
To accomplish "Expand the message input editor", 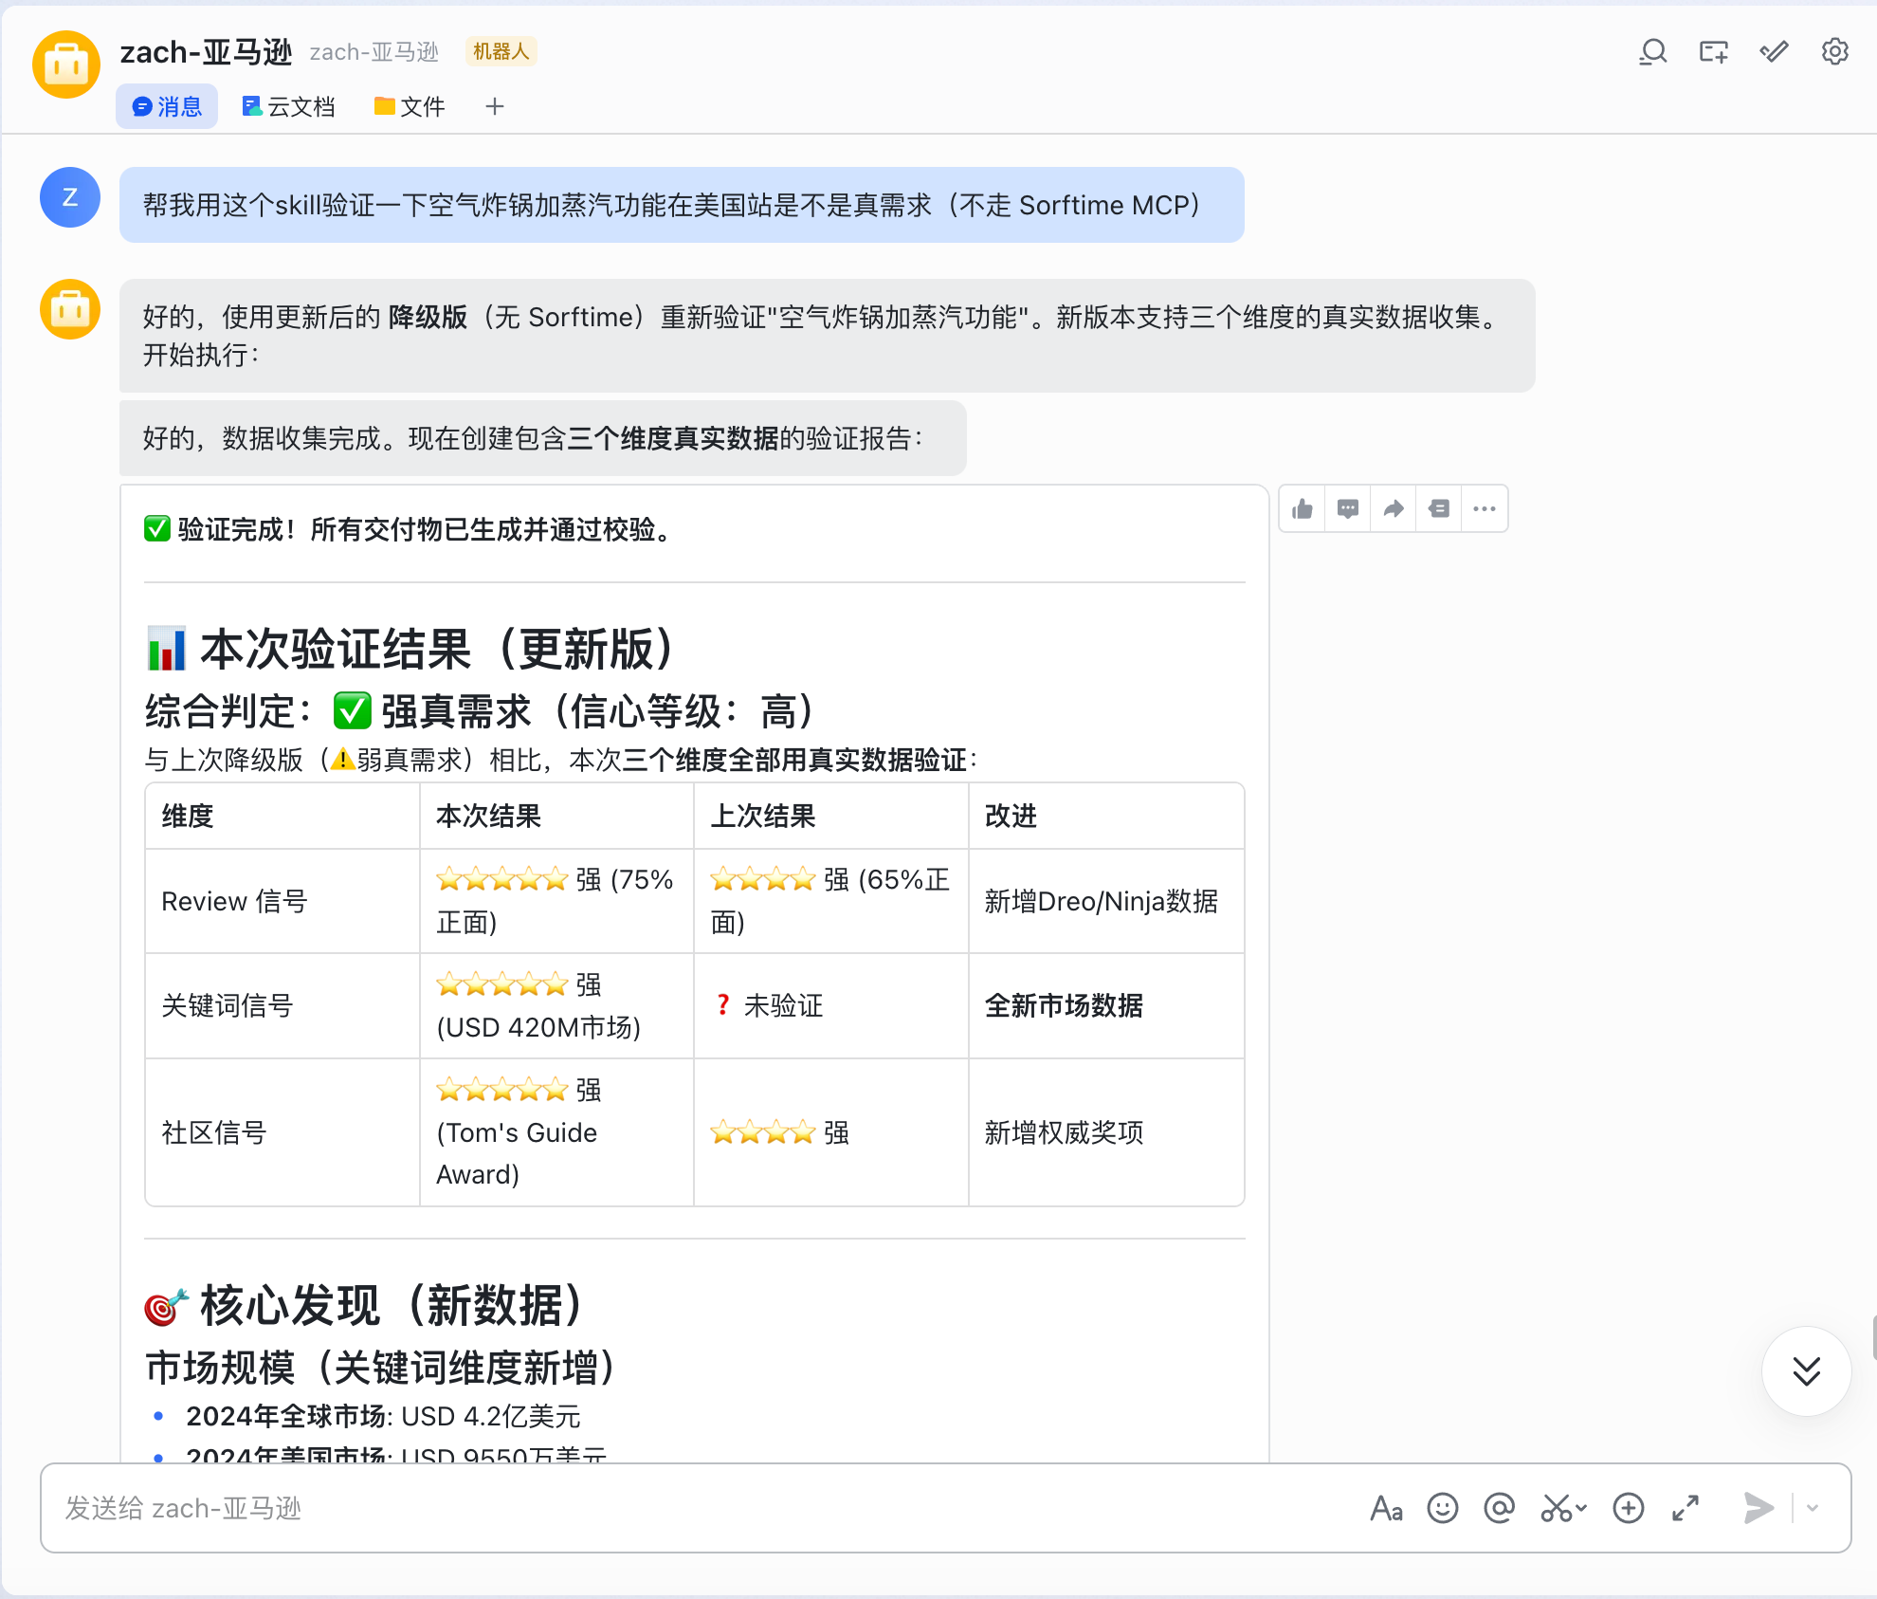I will pos(1685,1508).
